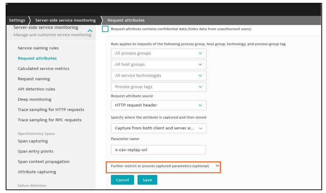Go to Settings in the breadcrumb
This screenshot has width=326, height=193.
pos(17,20)
